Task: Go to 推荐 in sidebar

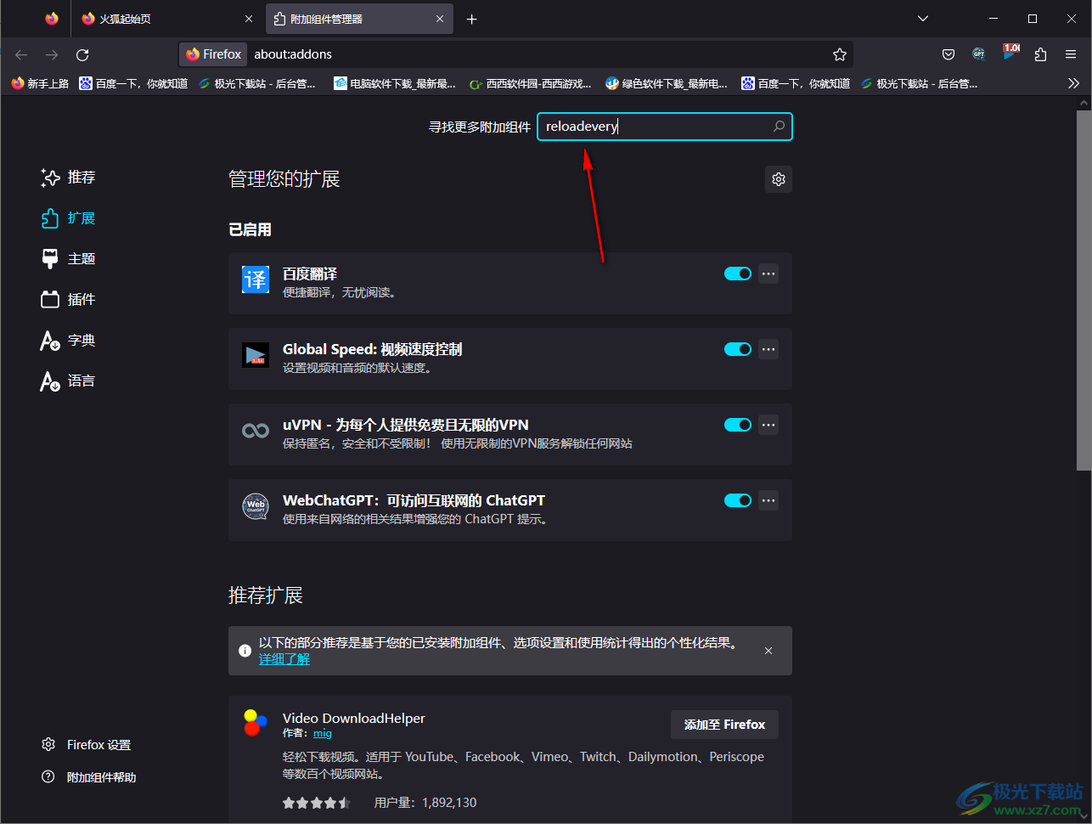Action: pyautogui.click(x=69, y=178)
